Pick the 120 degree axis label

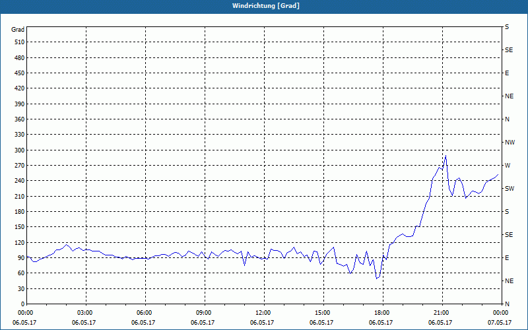pos(20,242)
